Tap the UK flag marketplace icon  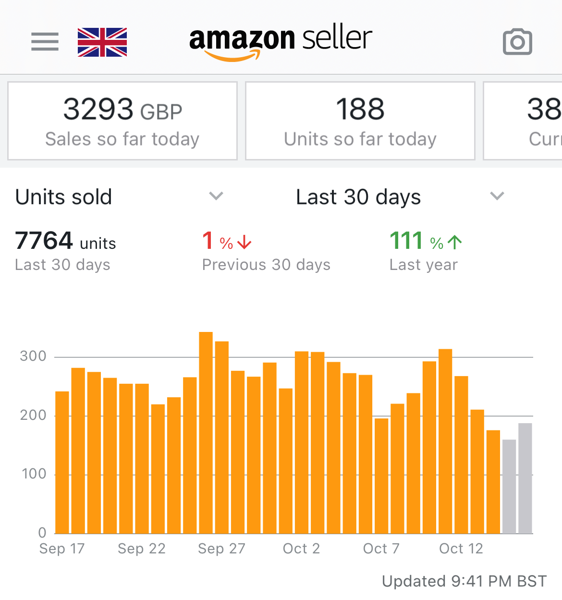[102, 42]
